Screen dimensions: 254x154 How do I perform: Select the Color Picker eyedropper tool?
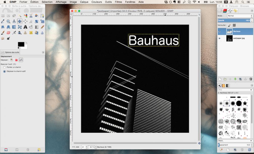3,21
